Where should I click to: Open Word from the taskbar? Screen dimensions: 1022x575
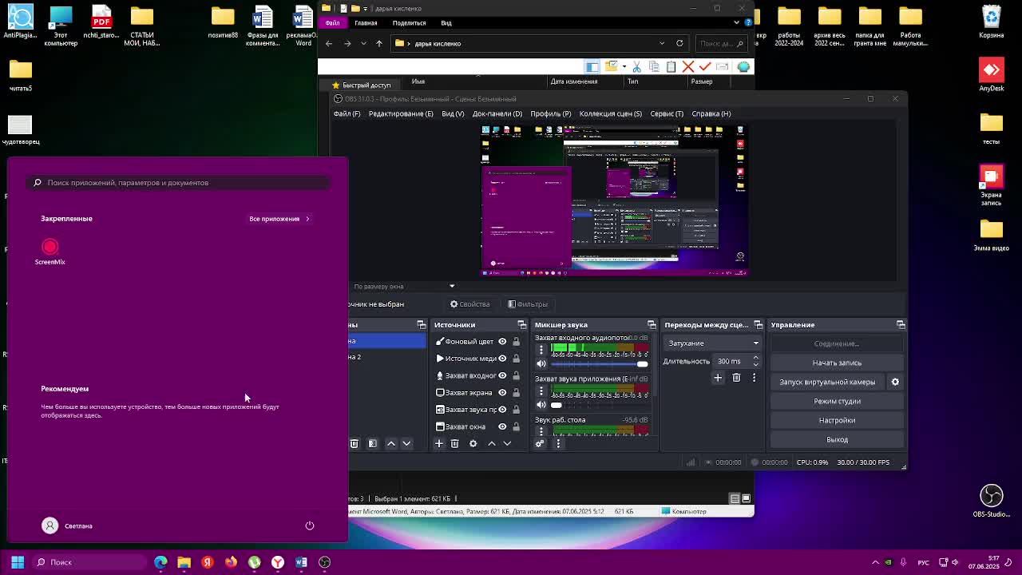[301, 562]
